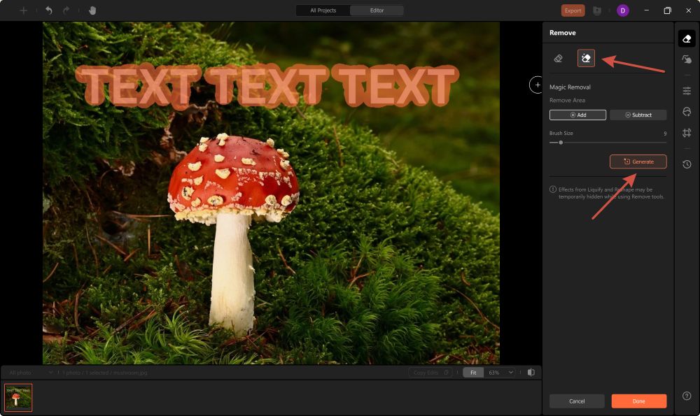This screenshot has width=700, height=416.
Task: Select the Erase tool in the Remove panel
Action: coord(558,58)
